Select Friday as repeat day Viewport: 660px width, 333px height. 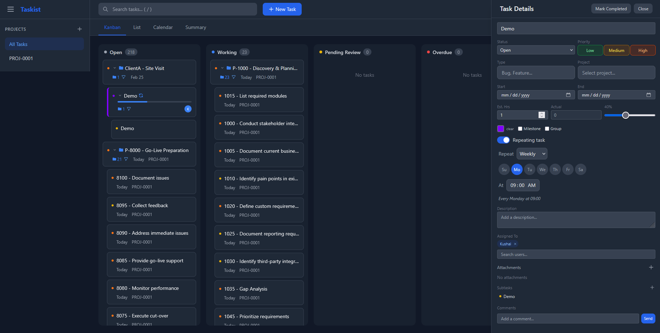click(x=568, y=169)
